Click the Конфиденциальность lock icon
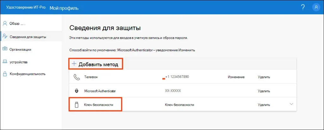Viewport: 324px width, 130px height. pos(4,74)
